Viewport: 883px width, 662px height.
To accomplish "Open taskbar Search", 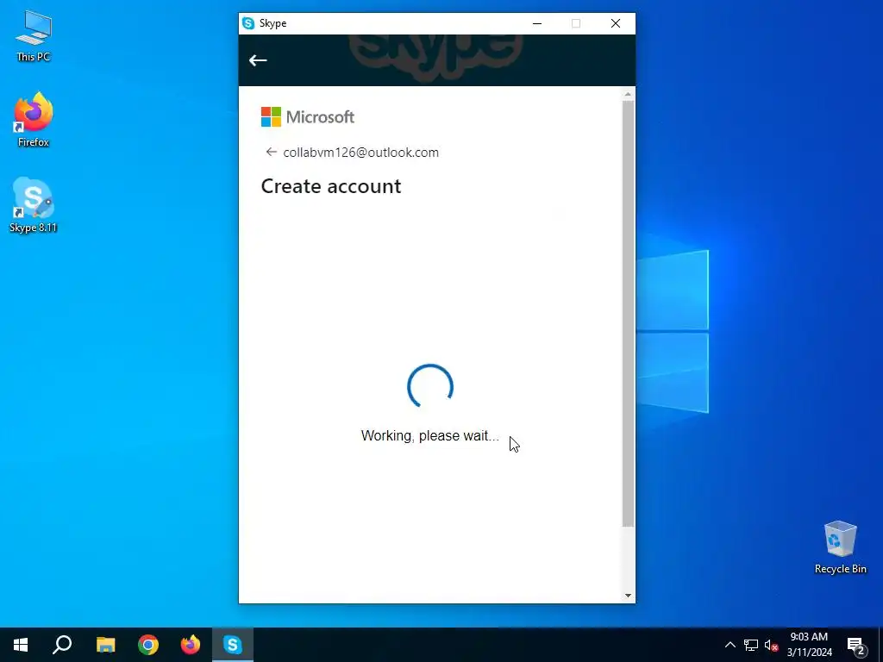I will click(62, 645).
